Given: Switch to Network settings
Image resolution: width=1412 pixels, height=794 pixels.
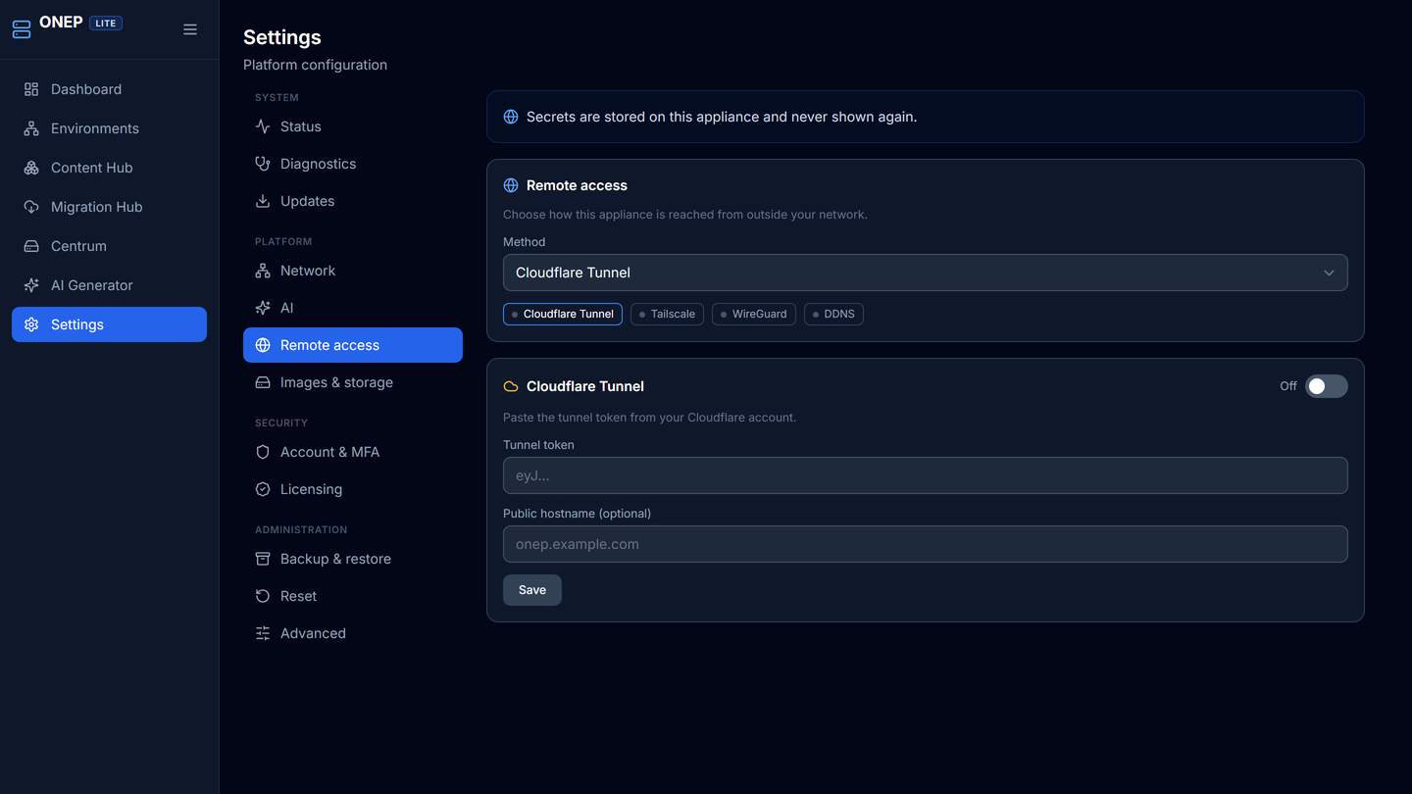Looking at the screenshot, I should pyautogui.click(x=353, y=271).
